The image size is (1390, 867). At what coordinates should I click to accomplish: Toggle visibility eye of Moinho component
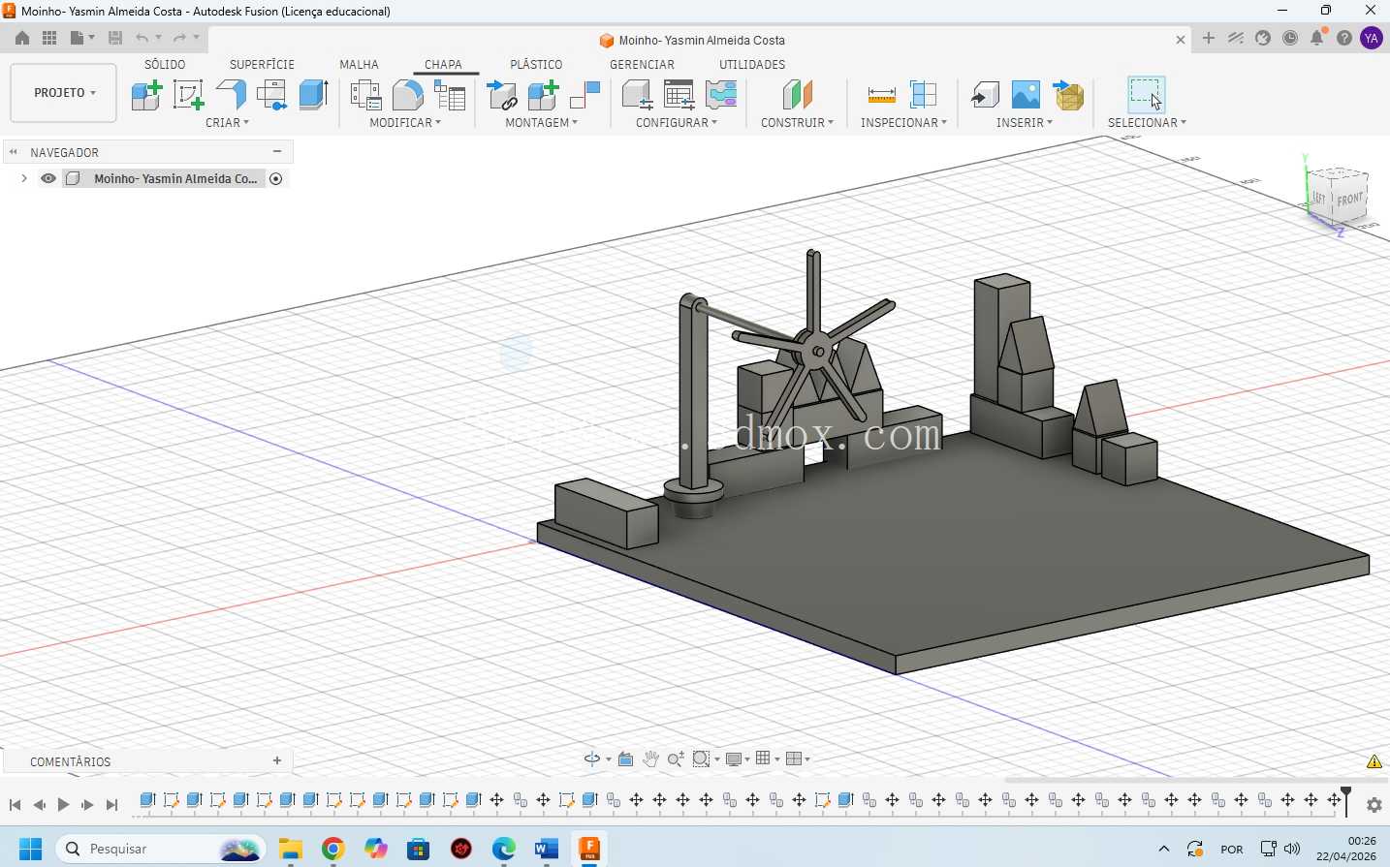pos(48,178)
